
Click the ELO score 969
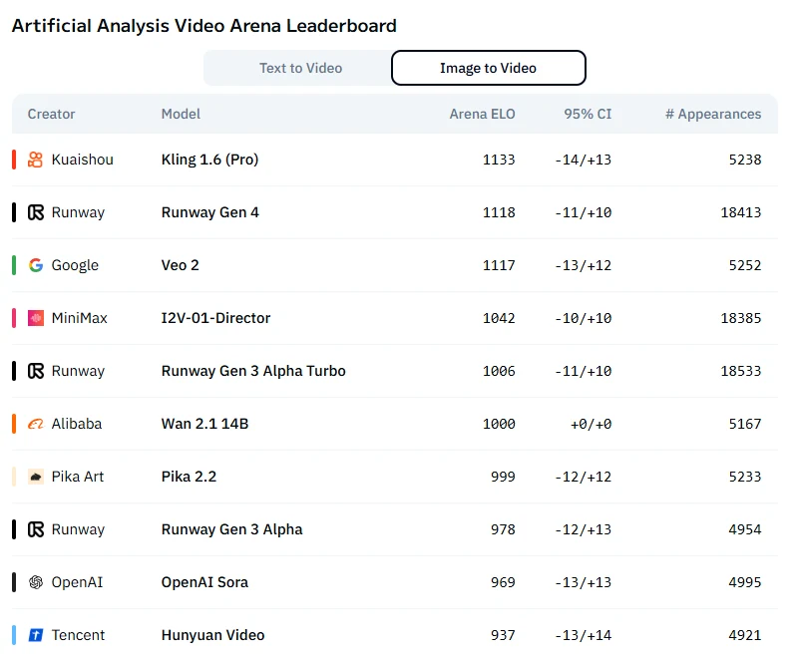503,582
